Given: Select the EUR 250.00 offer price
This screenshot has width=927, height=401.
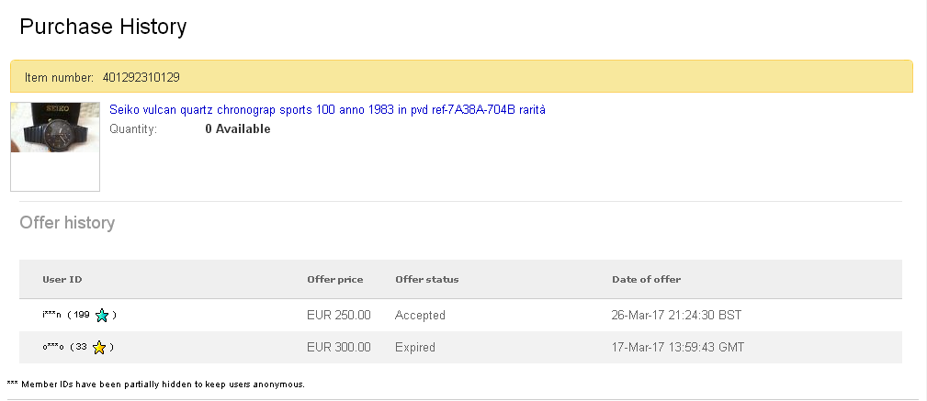Looking at the screenshot, I should pos(339,316).
